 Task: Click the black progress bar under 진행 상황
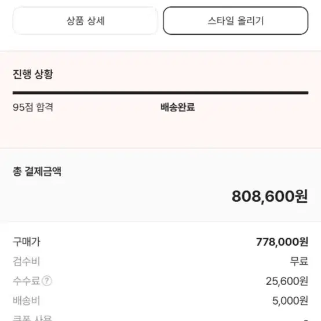click(160, 93)
